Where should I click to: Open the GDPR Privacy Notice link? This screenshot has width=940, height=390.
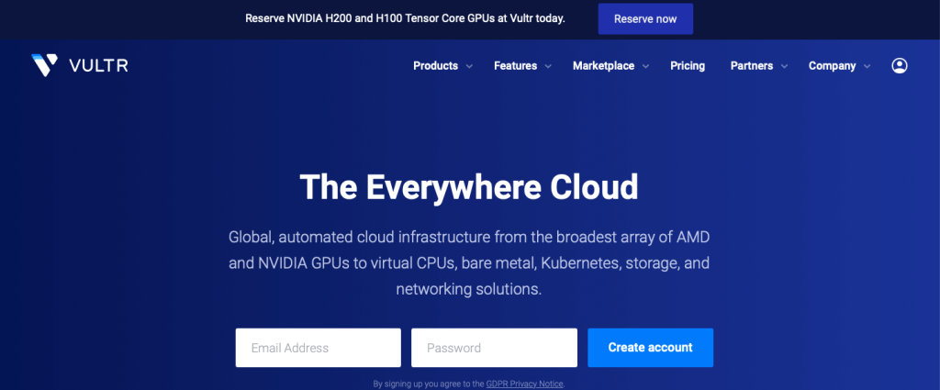click(524, 384)
